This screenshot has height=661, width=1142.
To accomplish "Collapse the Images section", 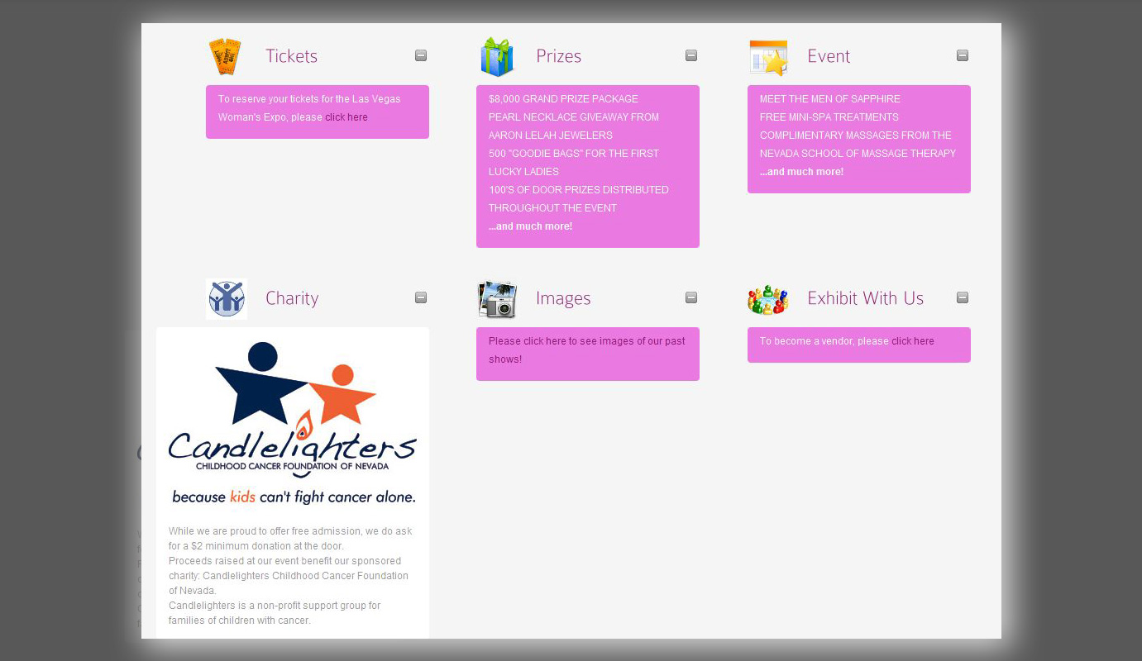I will (691, 297).
